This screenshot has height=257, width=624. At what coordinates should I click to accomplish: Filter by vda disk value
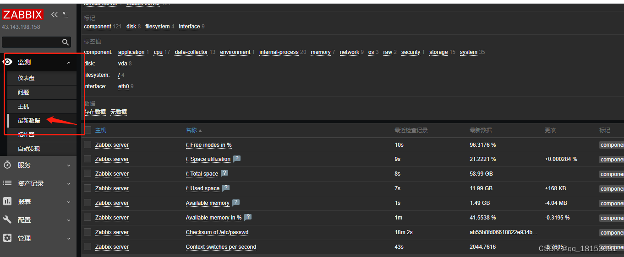pos(123,64)
